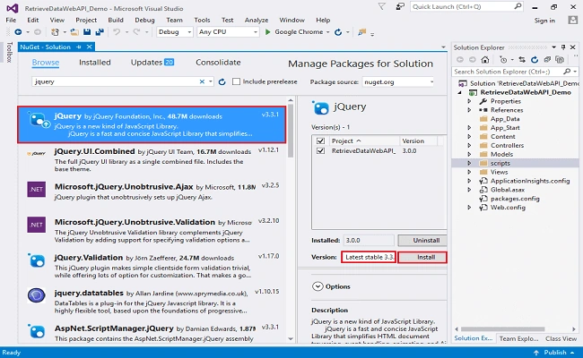Click the Quick Launch search field
Viewport: 583px width, 358px height.
[x=466, y=6]
